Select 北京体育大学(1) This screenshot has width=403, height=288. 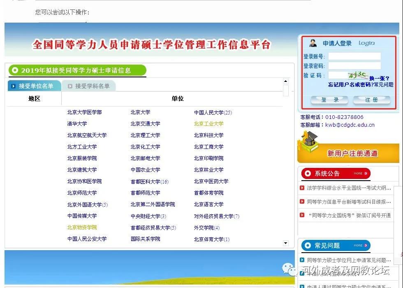tap(211, 239)
